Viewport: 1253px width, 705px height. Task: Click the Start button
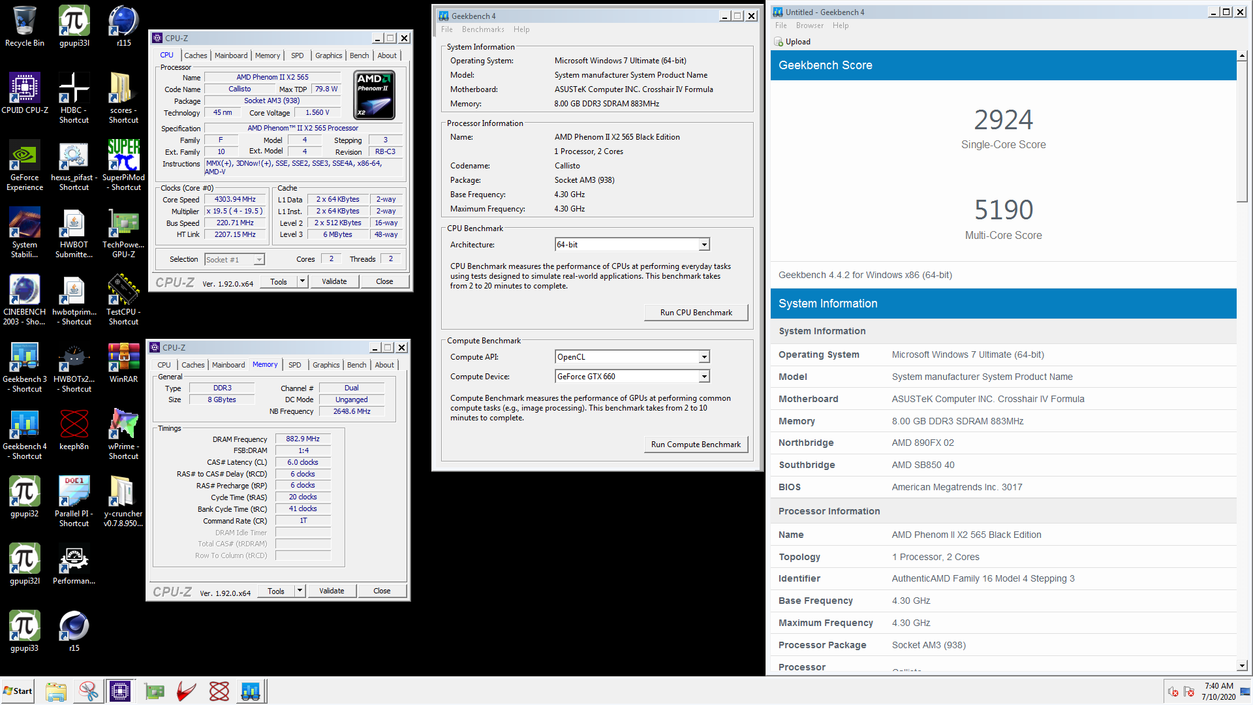(18, 691)
